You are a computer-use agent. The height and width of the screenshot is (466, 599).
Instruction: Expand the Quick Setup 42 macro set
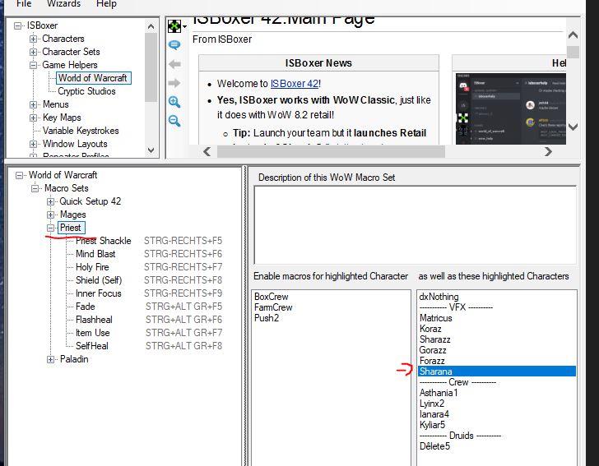[50, 201]
